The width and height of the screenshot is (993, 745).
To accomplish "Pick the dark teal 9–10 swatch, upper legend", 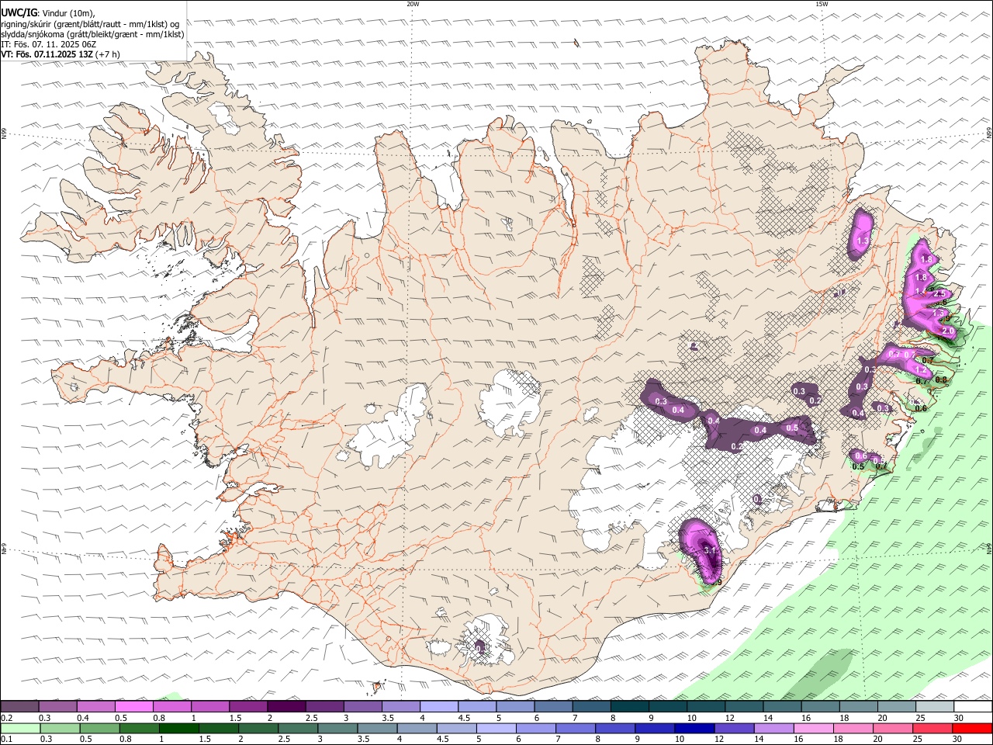I will [x=630, y=707].
